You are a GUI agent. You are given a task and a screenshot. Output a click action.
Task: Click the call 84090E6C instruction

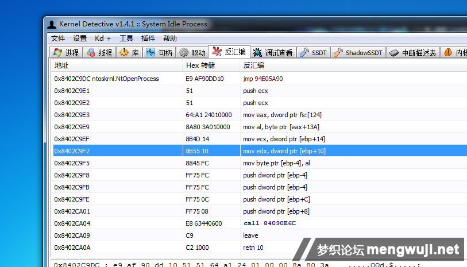click(269, 223)
